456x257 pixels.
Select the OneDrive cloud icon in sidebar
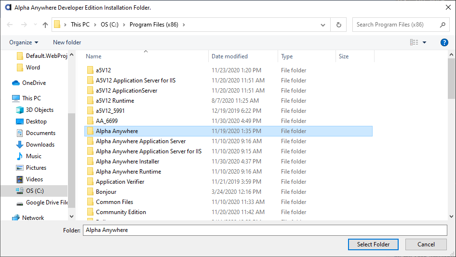click(x=16, y=83)
